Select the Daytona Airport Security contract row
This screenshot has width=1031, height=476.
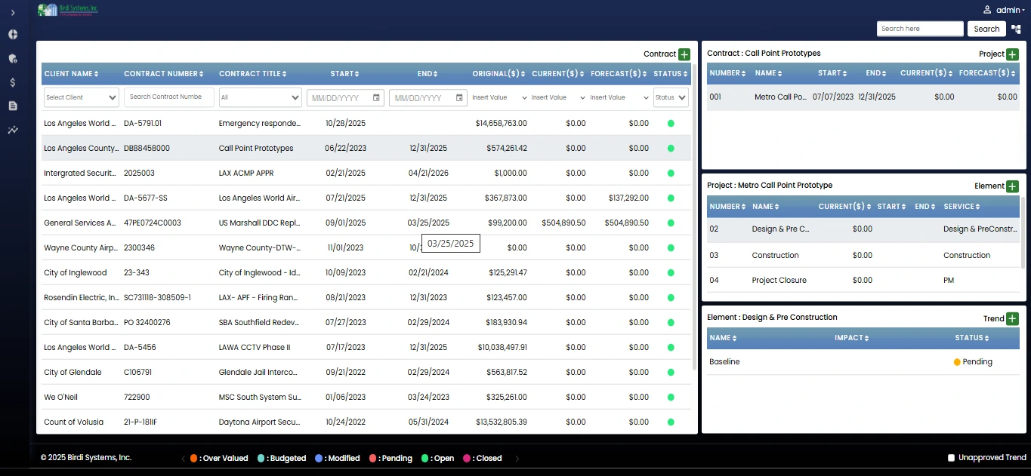tap(366, 422)
